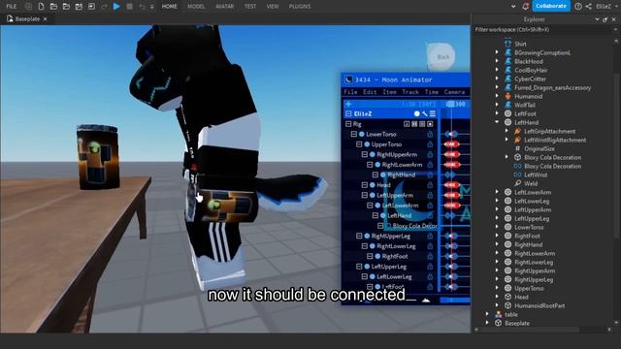Stop playtest with the square Stop button

[129, 7]
